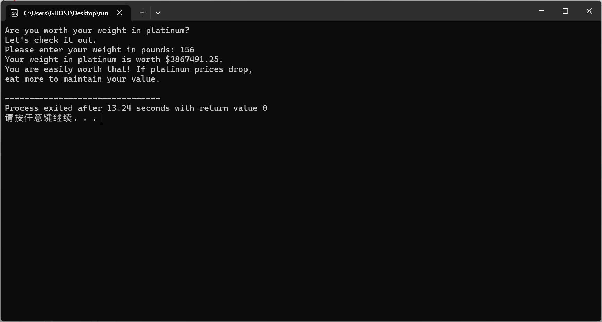Expand the new tab profile dropdown chevron
The height and width of the screenshot is (322, 602).
158,13
